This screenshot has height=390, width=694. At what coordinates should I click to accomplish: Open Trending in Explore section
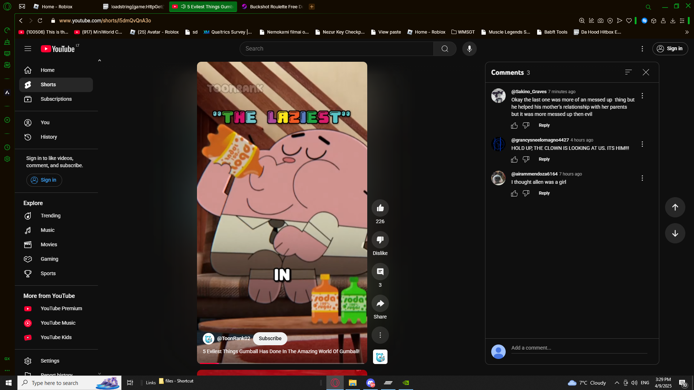[x=56, y=216]
